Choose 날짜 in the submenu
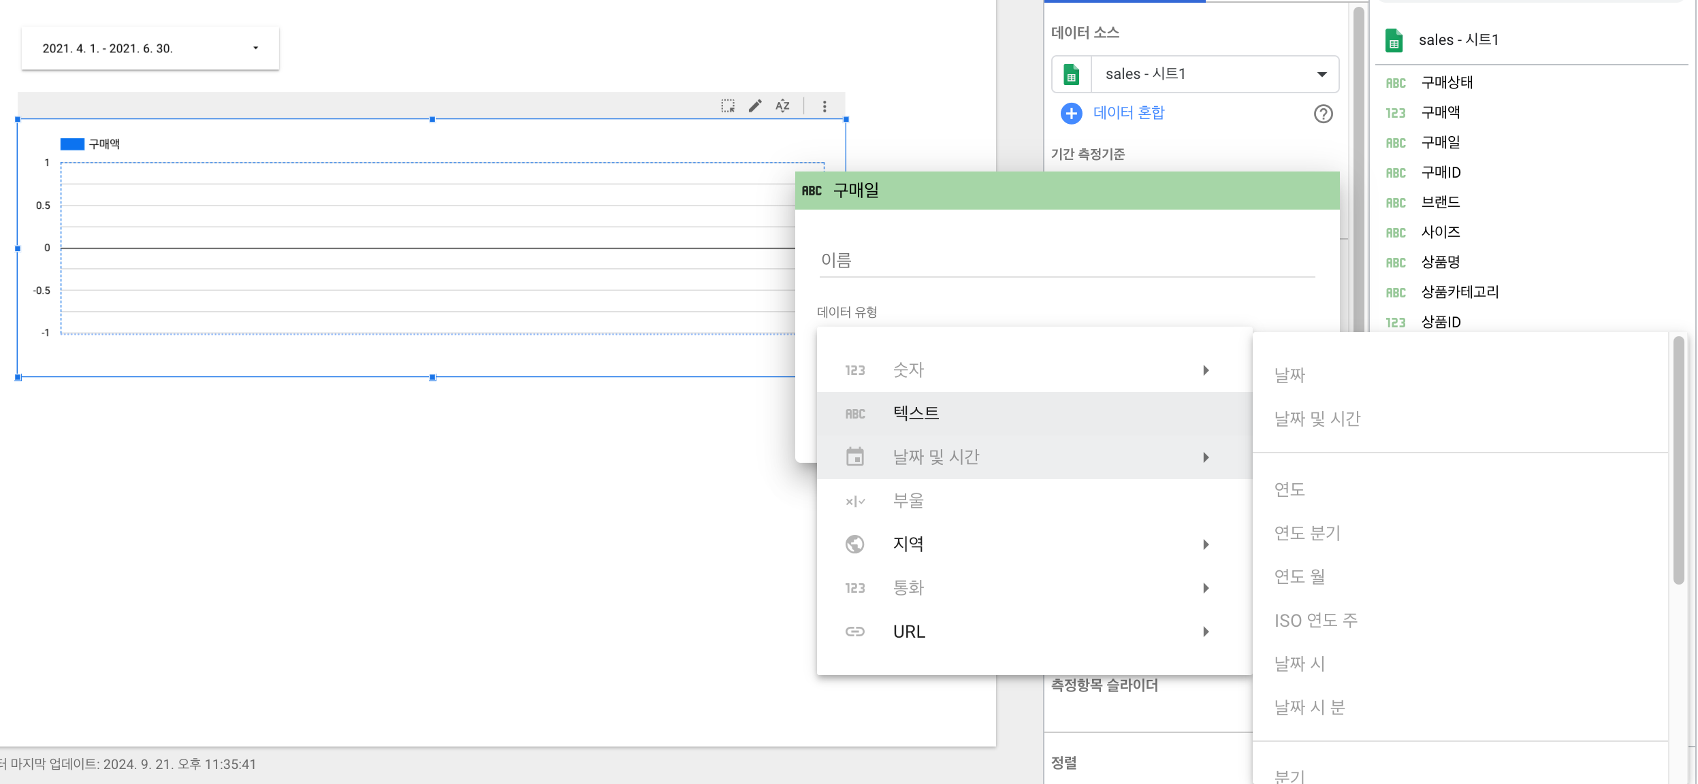The width and height of the screenshot is (1698, 784). click(1460, 375)
